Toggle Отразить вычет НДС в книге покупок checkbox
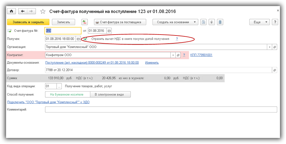The width and height of the screenshot is (286, 144). coord(85,39)
